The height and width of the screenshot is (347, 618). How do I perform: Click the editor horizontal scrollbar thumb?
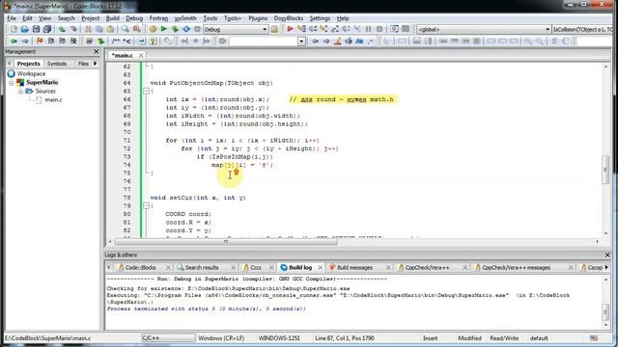(x=226, y=242)
